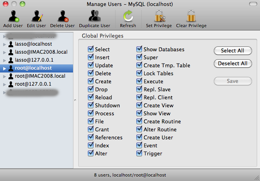Click the Clear Privilege lock icon
The width and height of the screenshot is (260, 181).
[x=191, y=16]
